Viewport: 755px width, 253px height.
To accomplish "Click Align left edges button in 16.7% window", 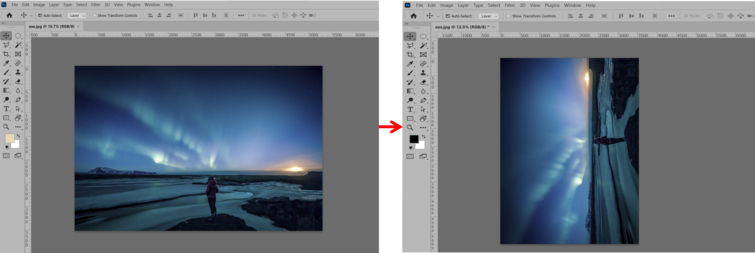I will coord(150,16).
